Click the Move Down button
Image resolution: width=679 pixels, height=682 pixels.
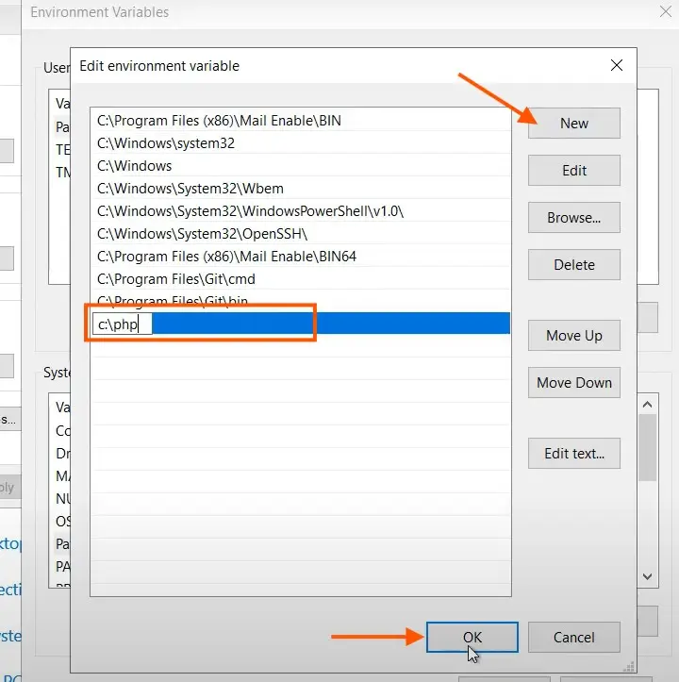click(x=574, y=382)
